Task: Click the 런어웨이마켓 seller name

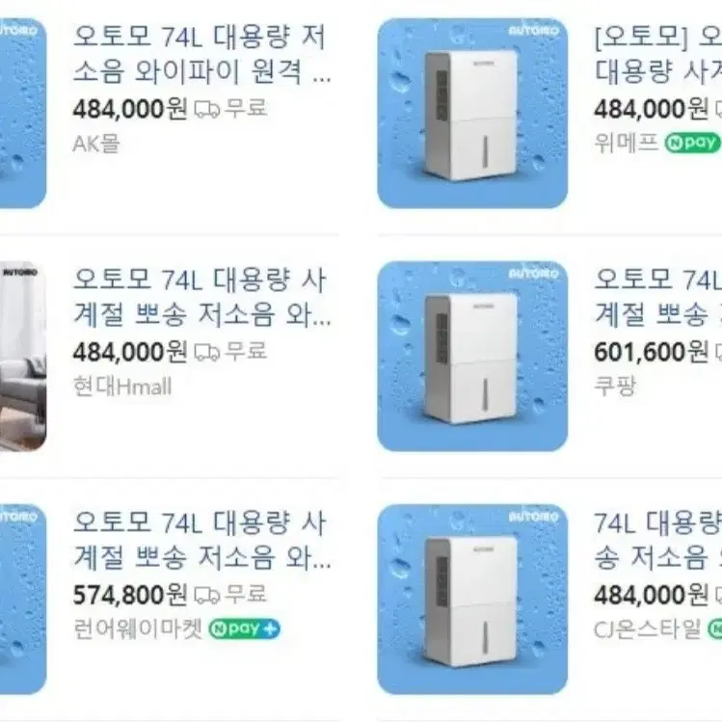Action: (x=138, y=629)
